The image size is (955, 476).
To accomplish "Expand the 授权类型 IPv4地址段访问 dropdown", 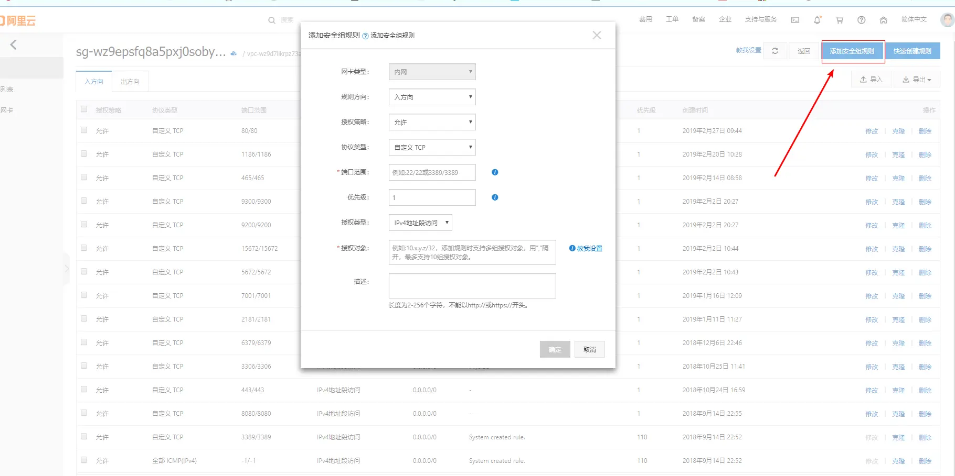I will coord(420,222).
